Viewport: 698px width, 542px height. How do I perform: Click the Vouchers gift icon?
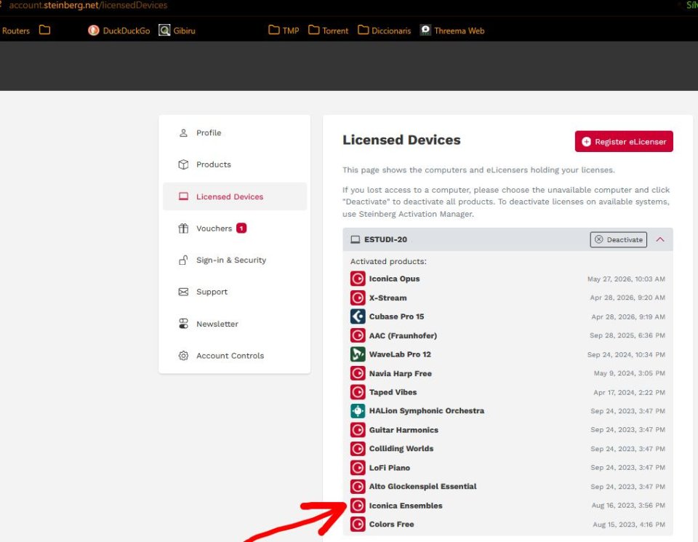183,228
